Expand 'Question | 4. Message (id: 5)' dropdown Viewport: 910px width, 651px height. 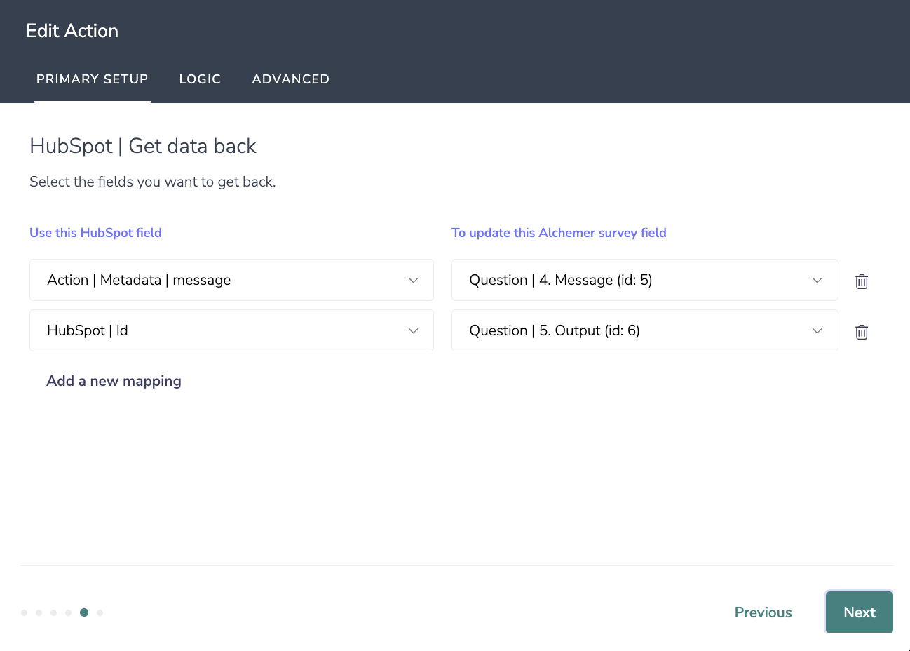[x=644, y=280]
